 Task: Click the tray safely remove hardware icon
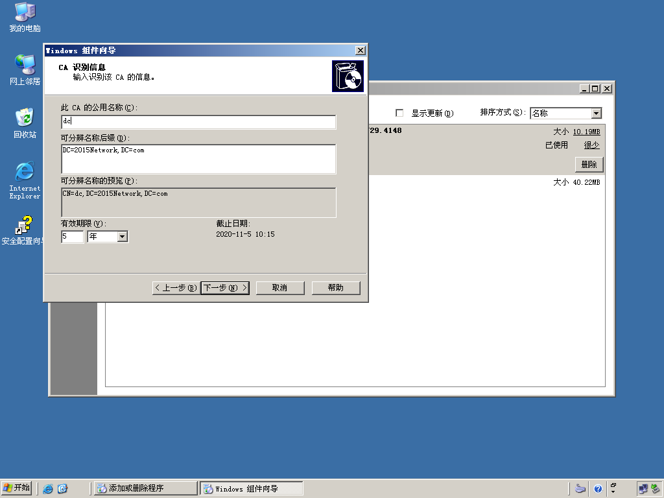coord(656,489)
